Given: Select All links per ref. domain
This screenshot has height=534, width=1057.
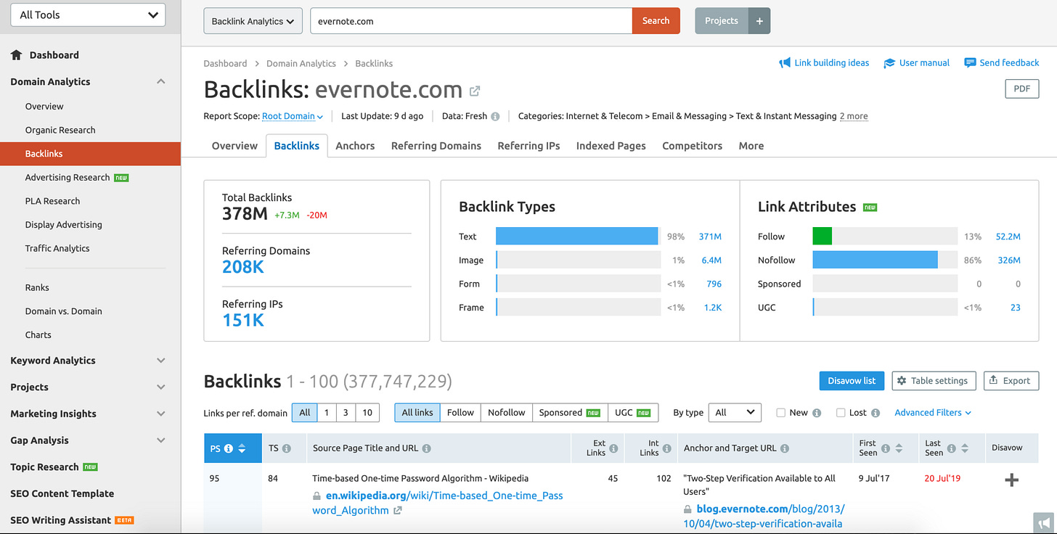Looking at the screenshot, I should 305,413.
